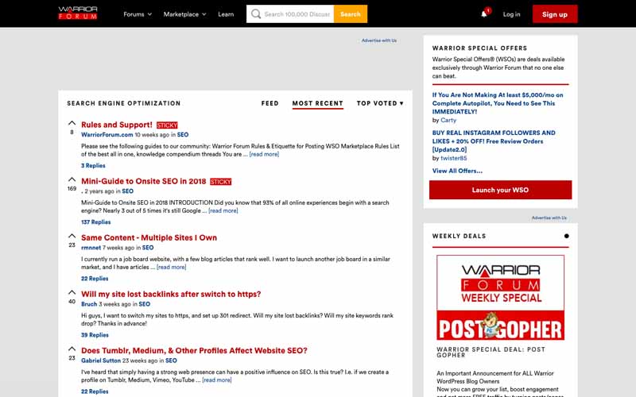Upvote the "Does Tumblr, Medium" thread
The height and width of the screenshot is (397, 636).
72,349
